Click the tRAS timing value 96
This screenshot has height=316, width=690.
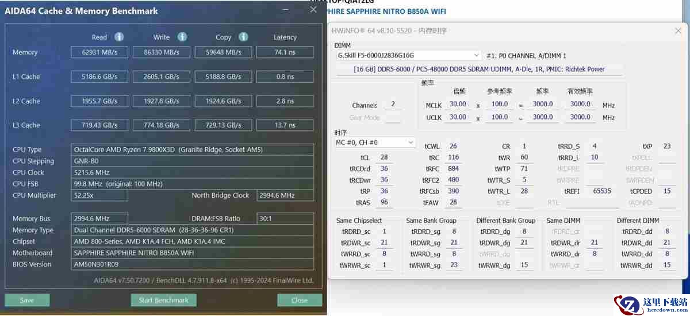tap(384, 203)
